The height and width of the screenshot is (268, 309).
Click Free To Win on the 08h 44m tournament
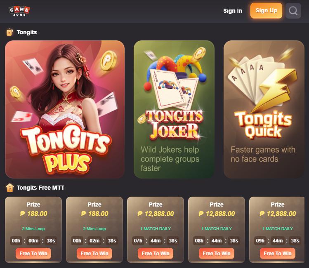[x=217, y=253]
